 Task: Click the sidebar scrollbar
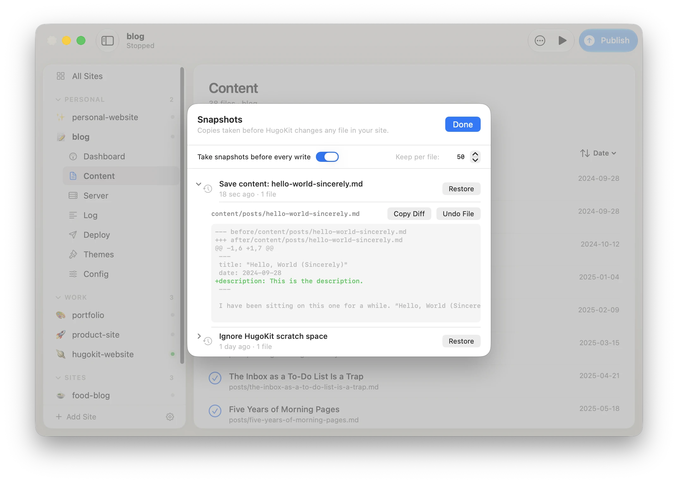click(182, 215)
